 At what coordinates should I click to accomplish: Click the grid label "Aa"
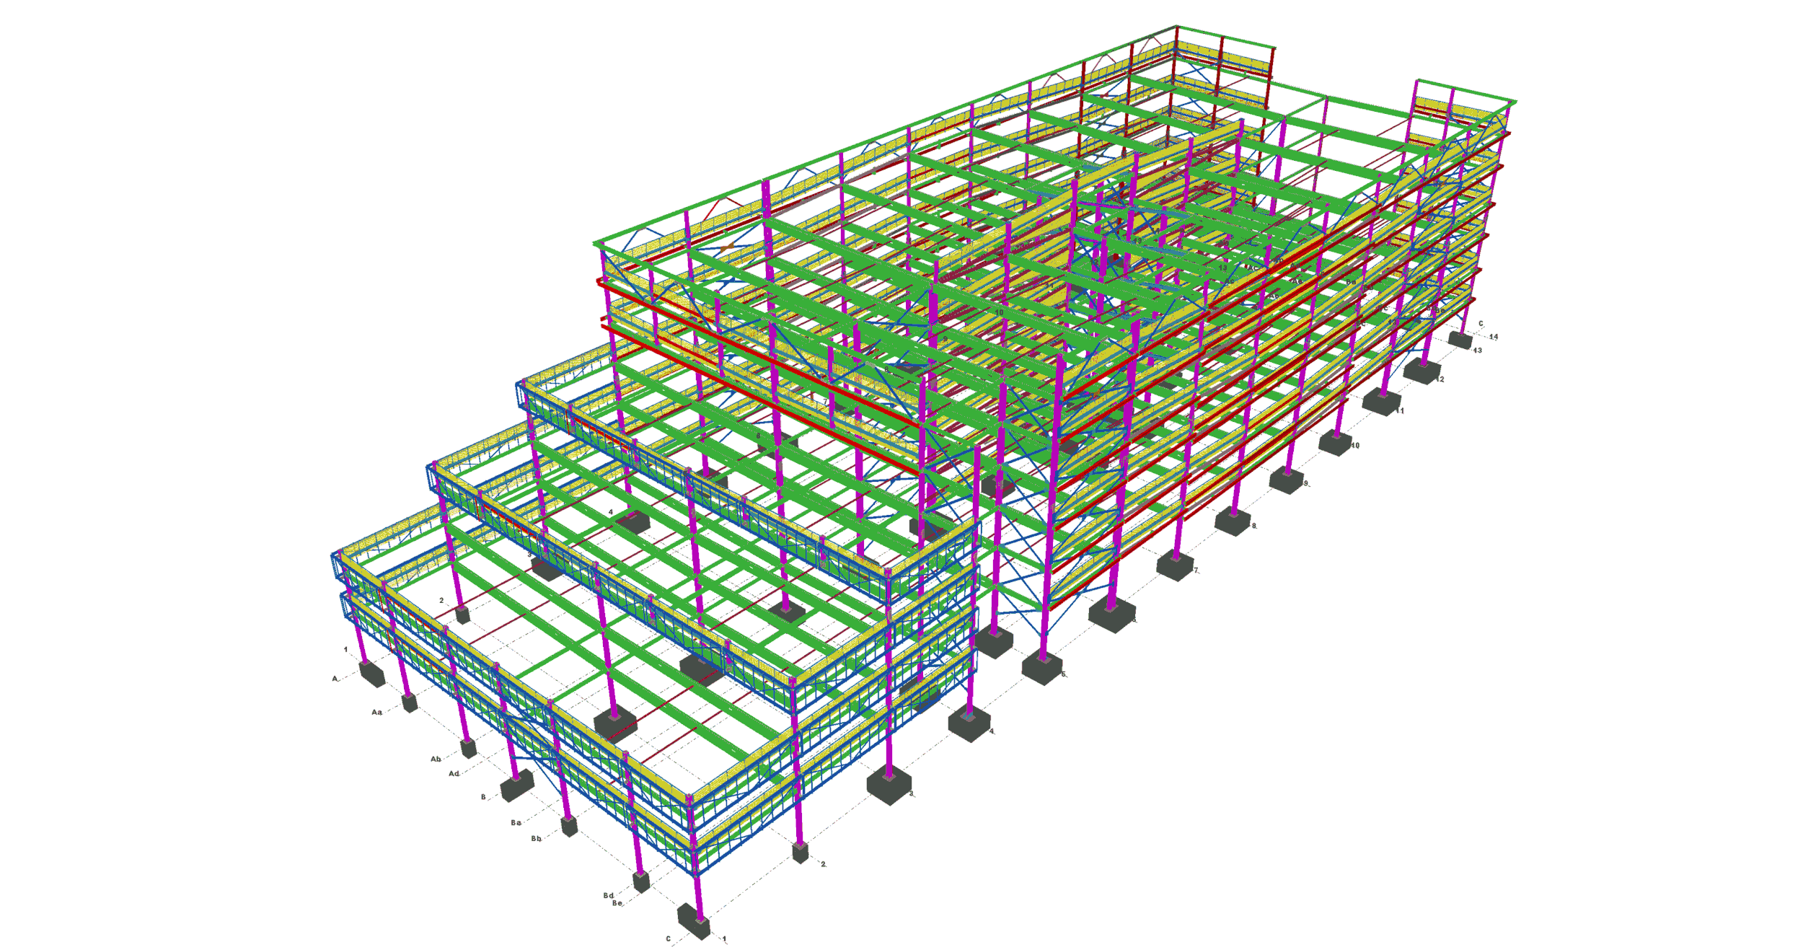[x=376, y=712]
